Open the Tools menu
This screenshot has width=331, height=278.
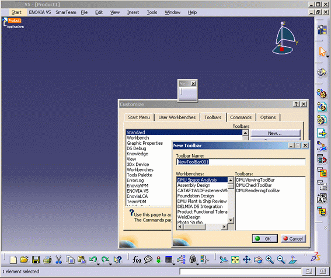[x=152, y=12]
